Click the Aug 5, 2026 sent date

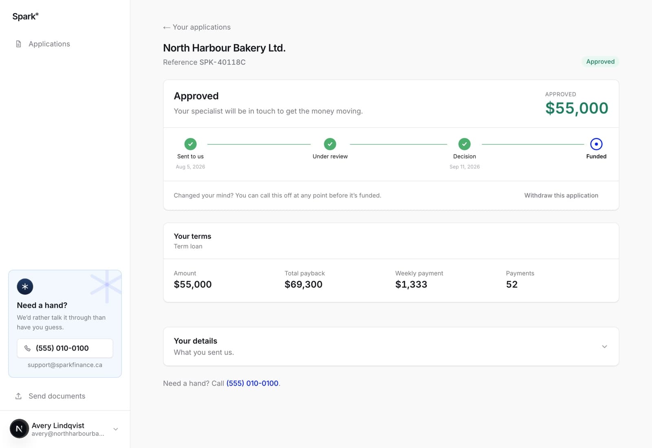point(190,167)
